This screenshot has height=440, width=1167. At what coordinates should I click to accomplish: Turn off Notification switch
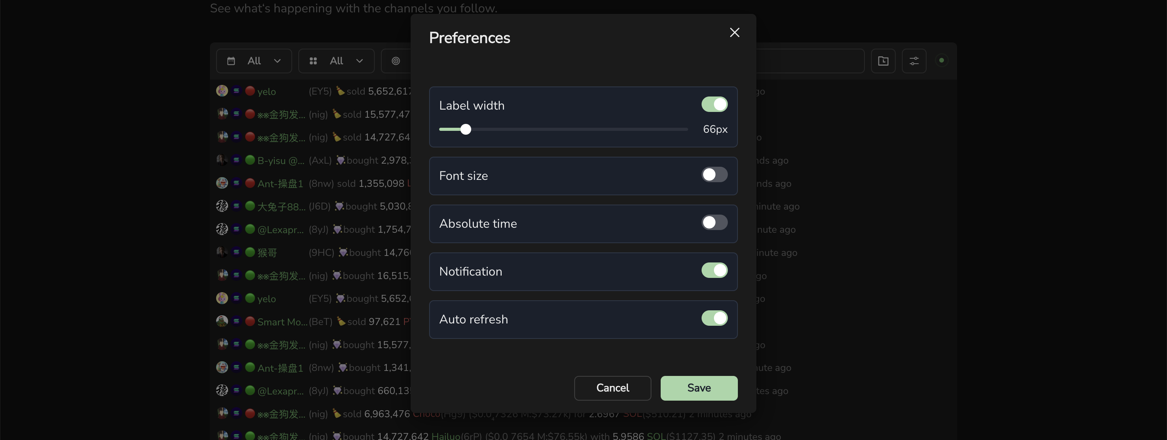click(714, 271)
